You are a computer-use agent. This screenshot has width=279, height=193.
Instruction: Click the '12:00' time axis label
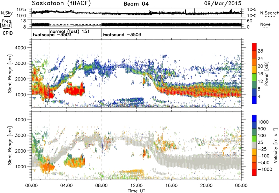[136, 186]
